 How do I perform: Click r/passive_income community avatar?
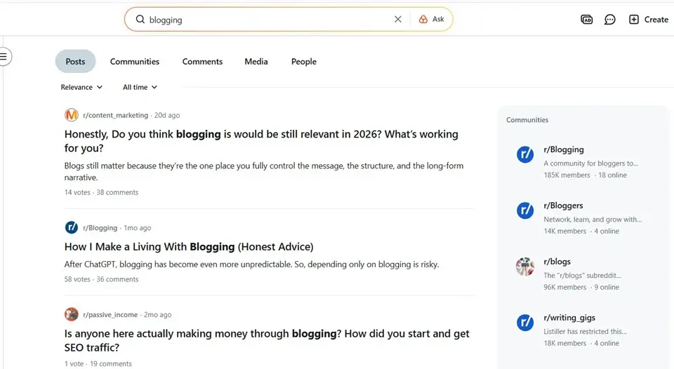pyautogui.click(x=72, y=314)
